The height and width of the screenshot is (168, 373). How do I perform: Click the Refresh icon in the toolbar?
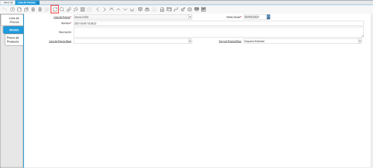55,9
